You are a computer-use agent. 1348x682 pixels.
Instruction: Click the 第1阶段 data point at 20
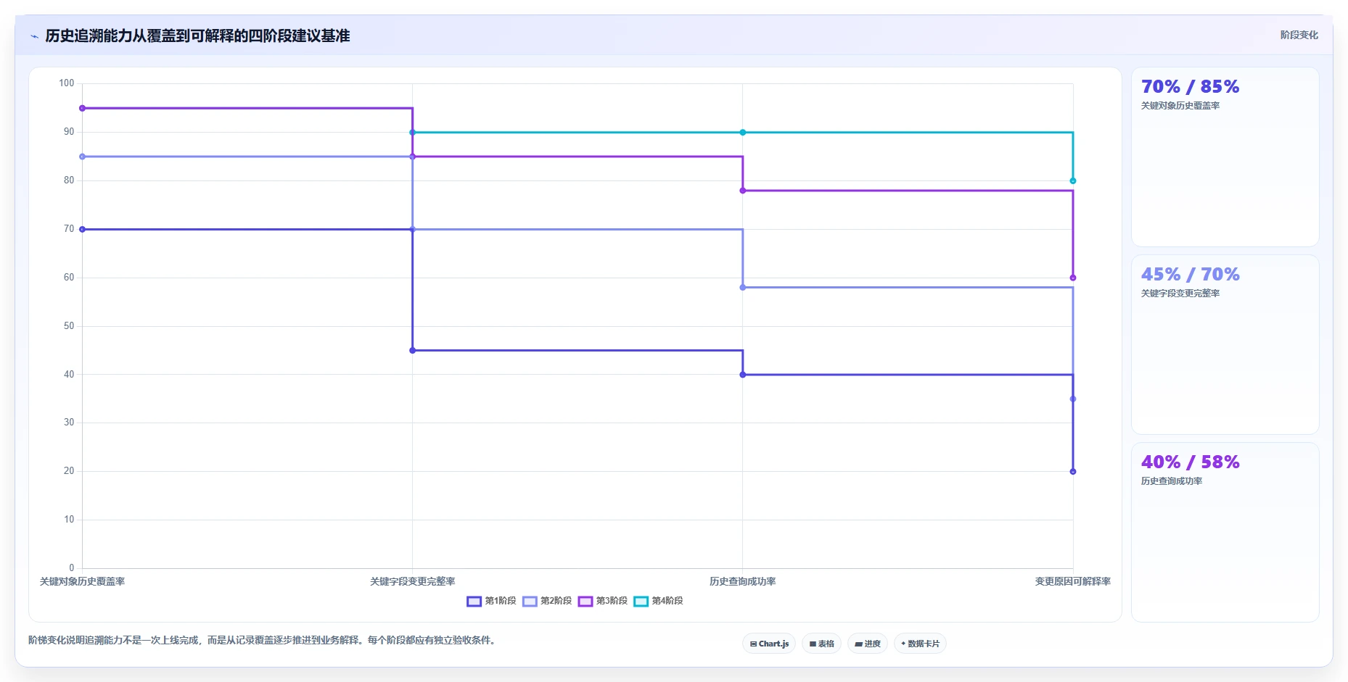pyautogui.click(x=1073, y=472)
